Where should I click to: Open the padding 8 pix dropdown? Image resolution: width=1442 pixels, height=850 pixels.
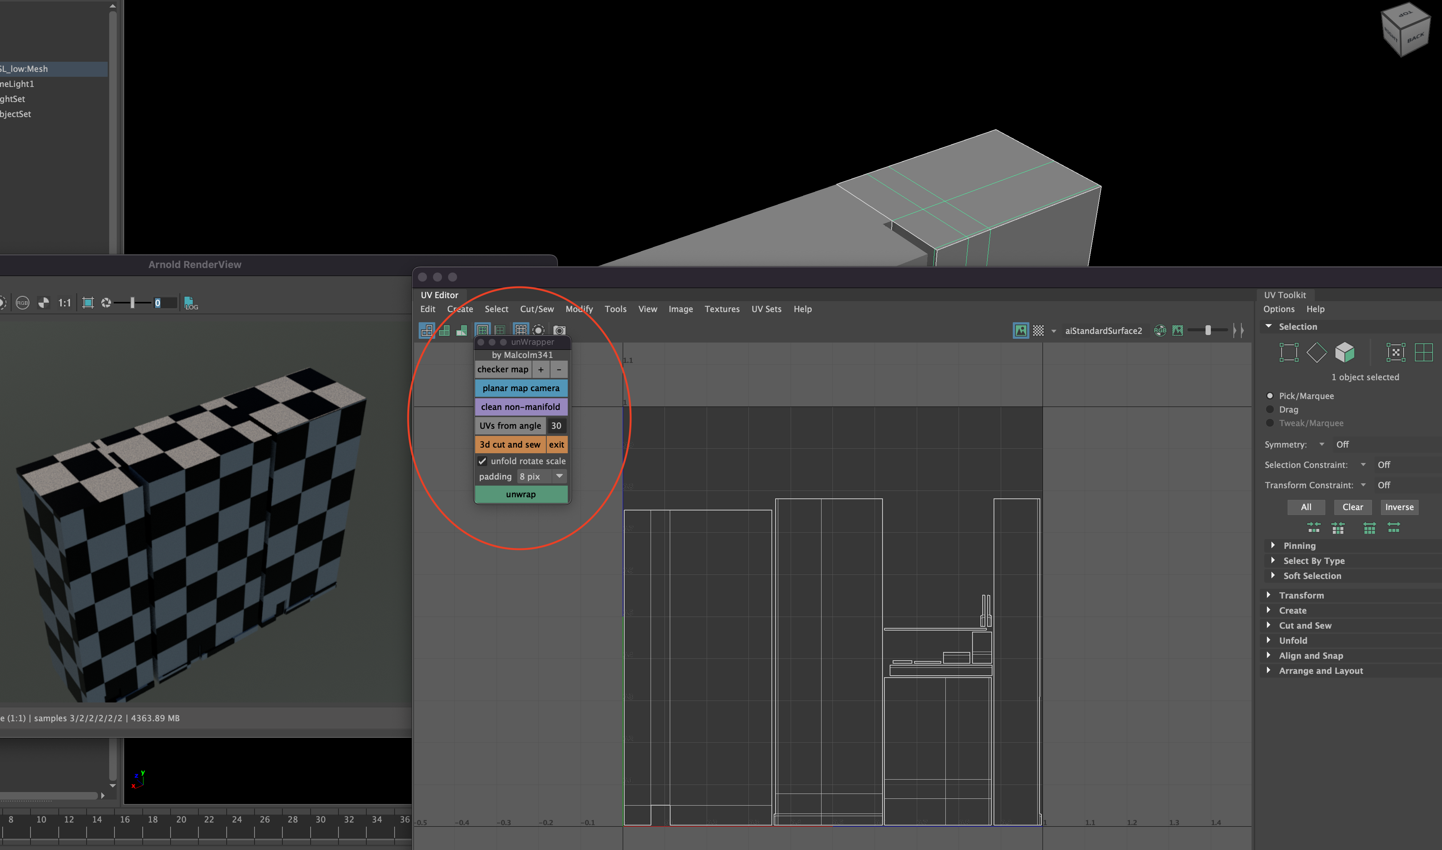pos(541,477)
